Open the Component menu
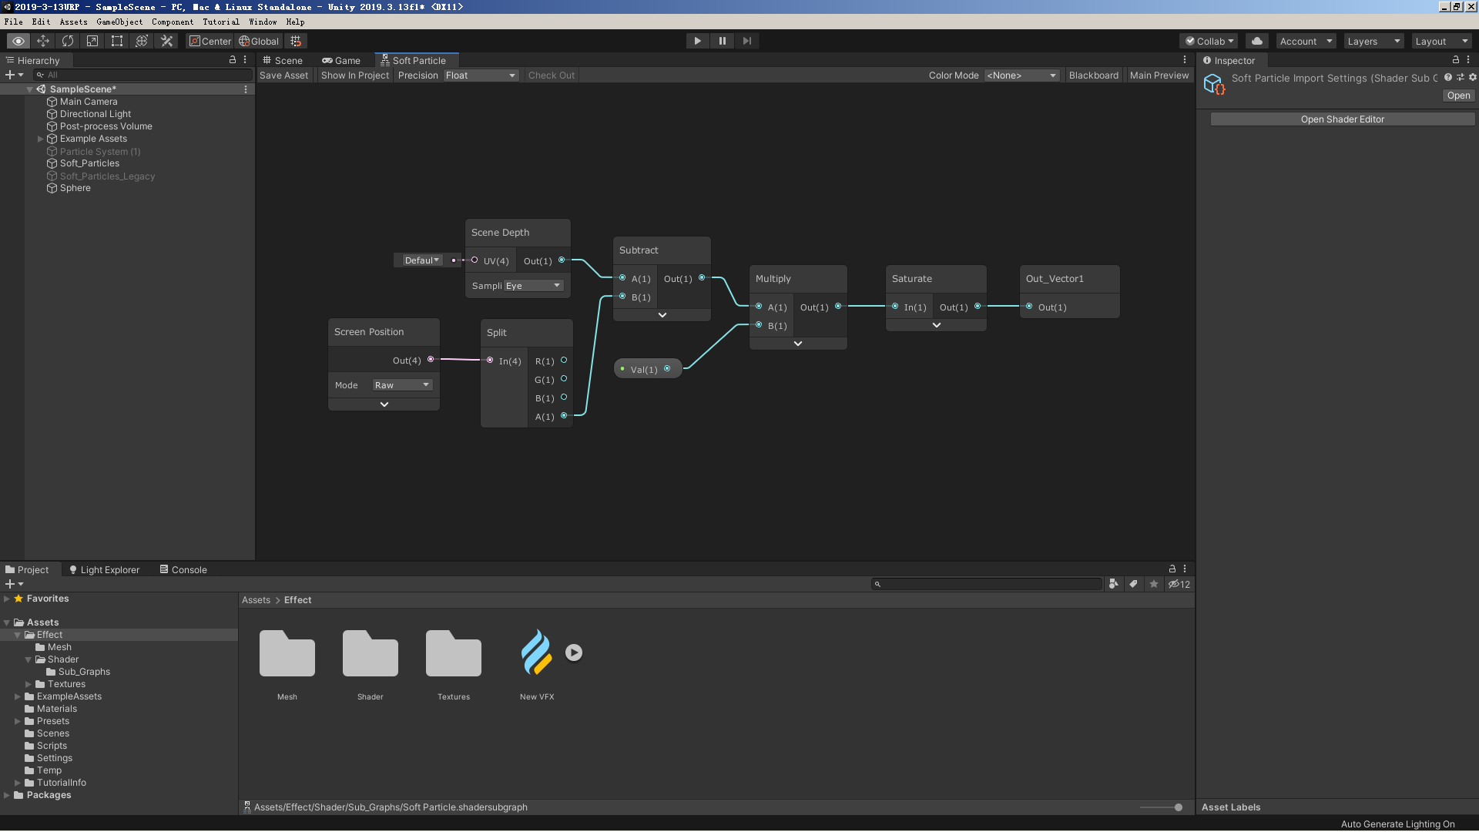Image resolution: width=1479 pixels, height=832 pixels. coord(173,22)
